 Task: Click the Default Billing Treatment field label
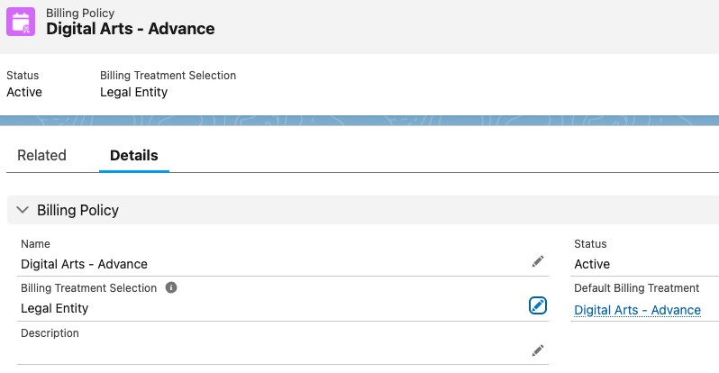pyautogui.click(x=636, y=288)
